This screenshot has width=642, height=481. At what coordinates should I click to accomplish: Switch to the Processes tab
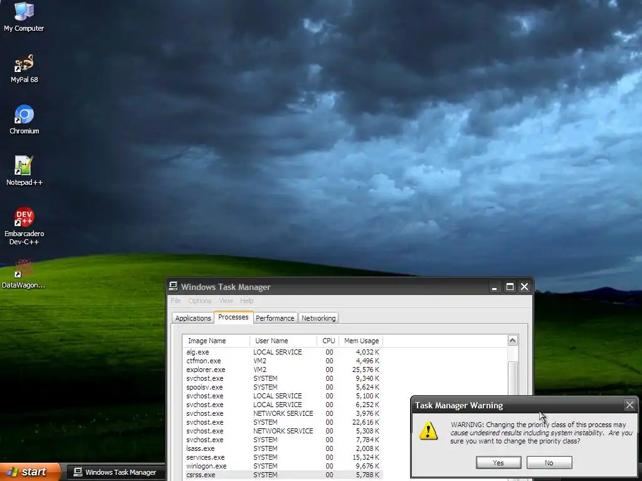pyautogui.click(x=233, y=317)
